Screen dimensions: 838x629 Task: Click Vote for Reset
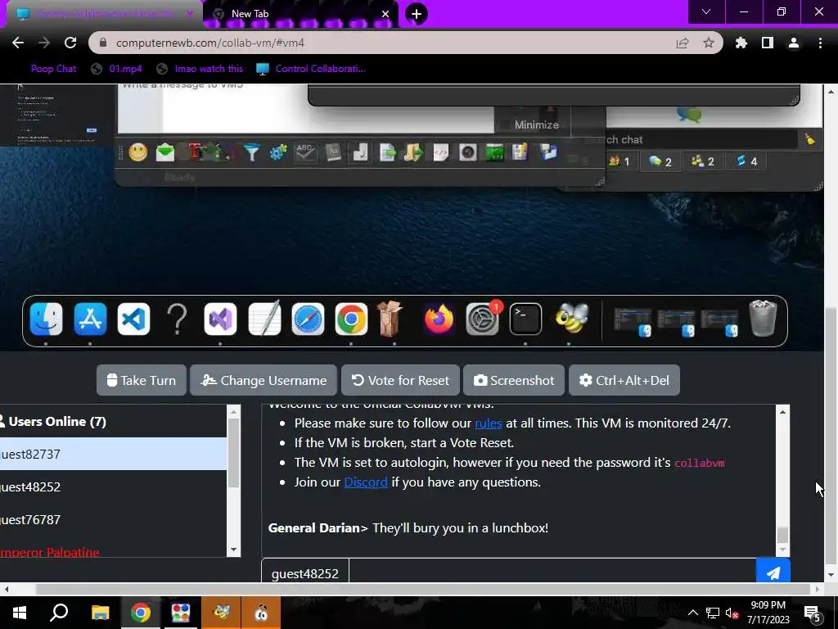400,380
